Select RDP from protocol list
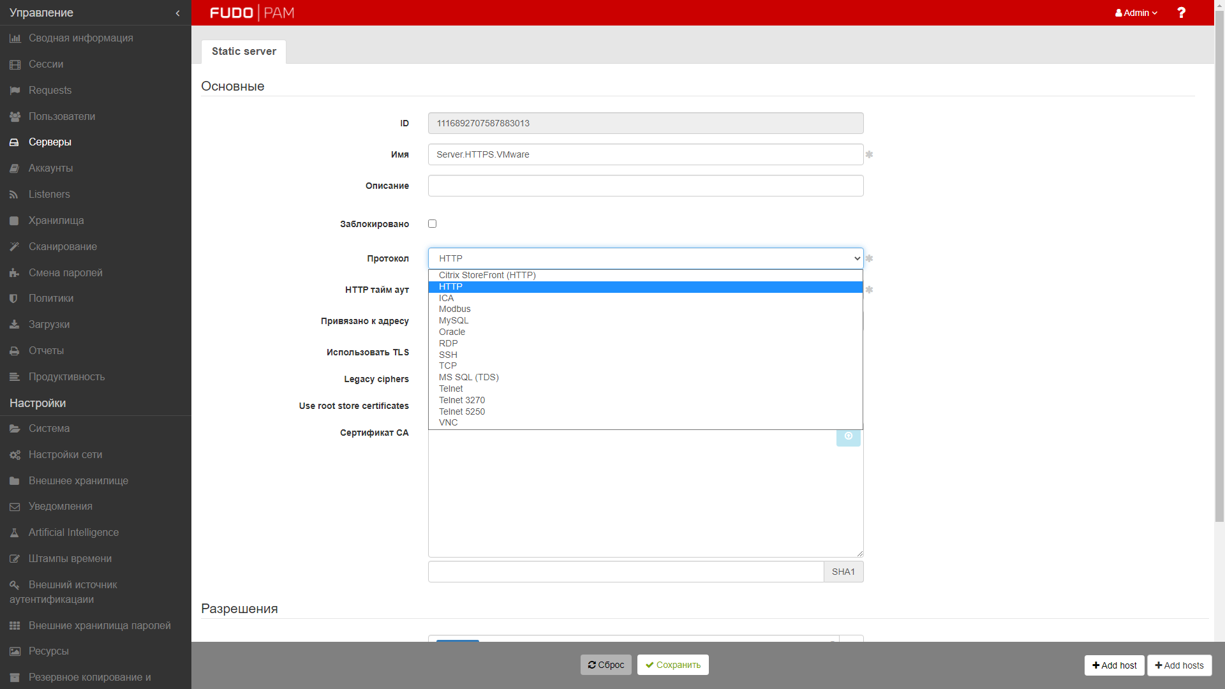 click(449, 343)
